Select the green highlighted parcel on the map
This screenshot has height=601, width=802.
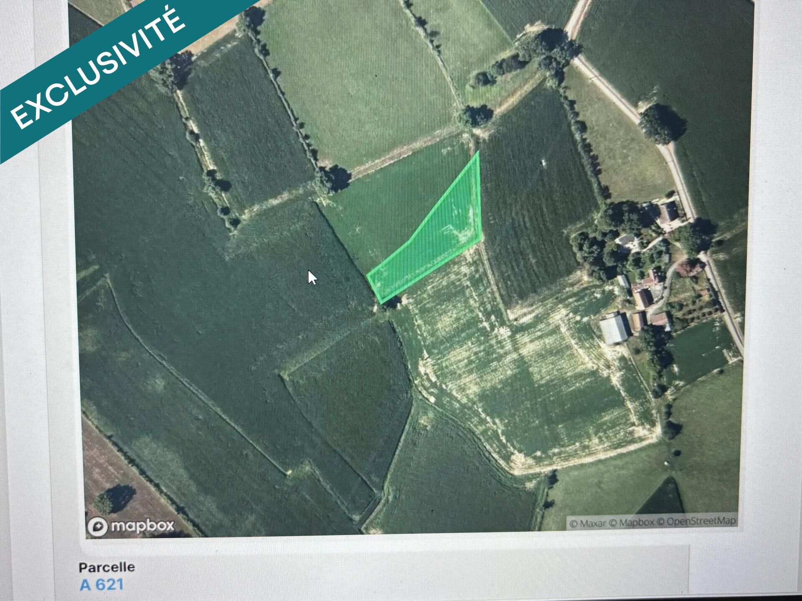(x=434, y=238)
